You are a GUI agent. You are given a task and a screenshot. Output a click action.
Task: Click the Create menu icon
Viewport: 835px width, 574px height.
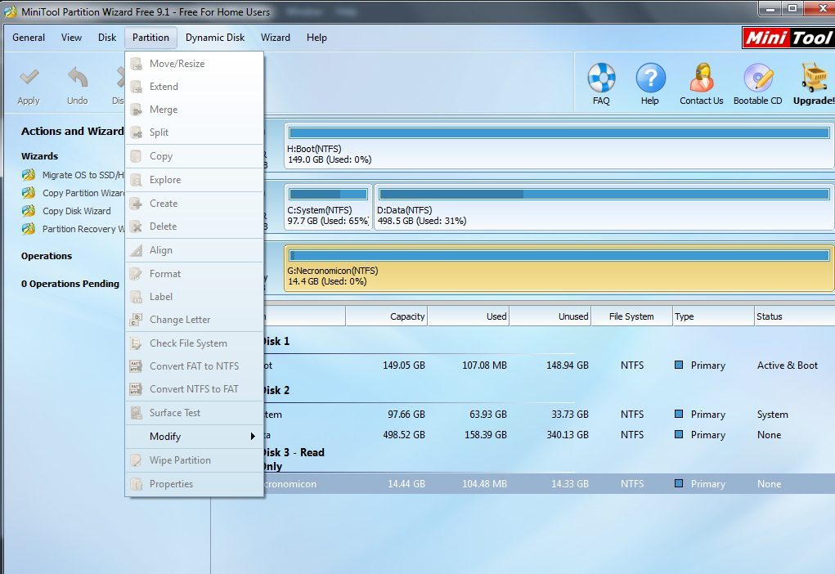(x=137, y=204)
